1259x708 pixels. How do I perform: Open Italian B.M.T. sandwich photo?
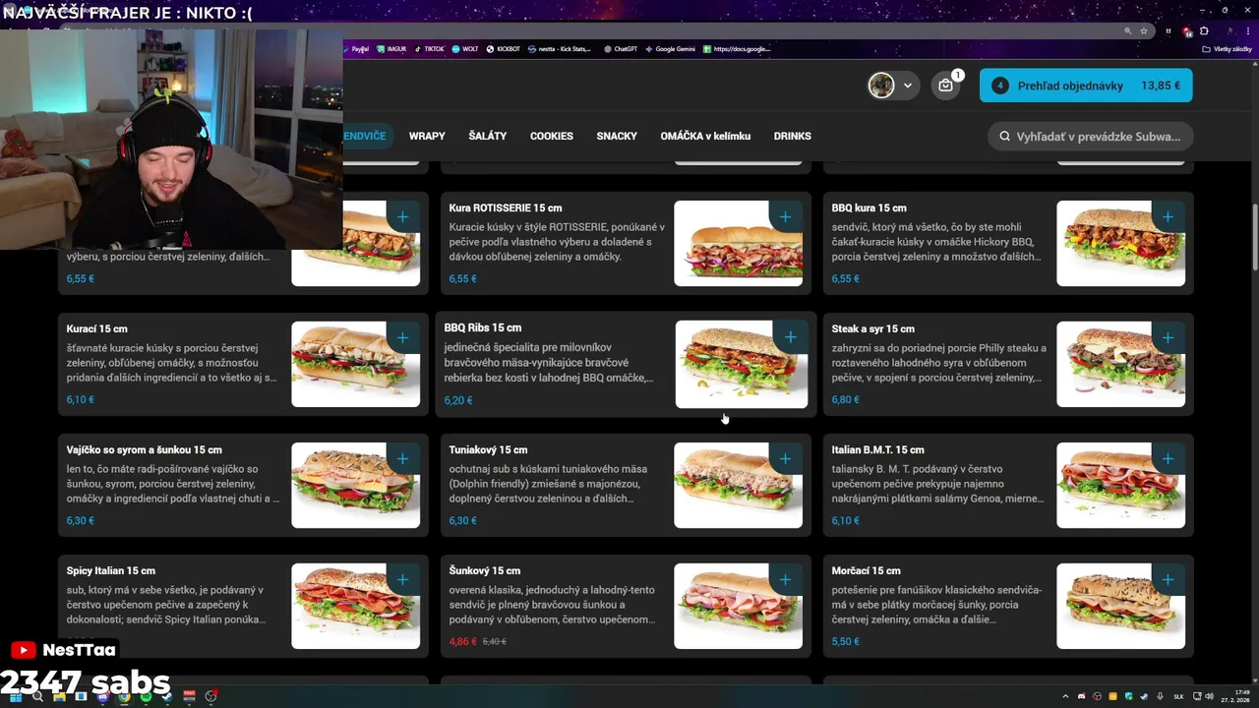click(1120, 485)
